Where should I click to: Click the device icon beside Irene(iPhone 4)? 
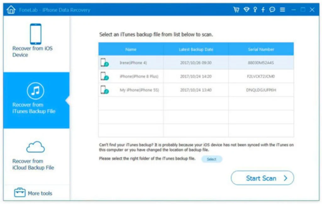[x=104, y=63]
